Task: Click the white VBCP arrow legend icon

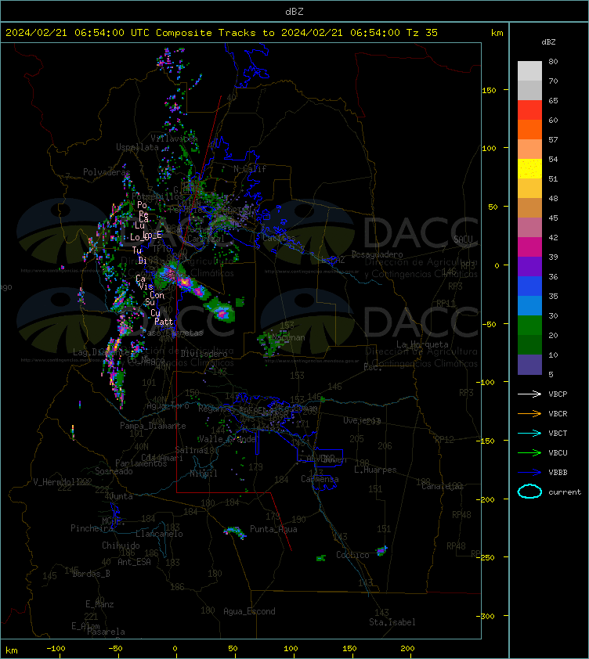Action: [529, 394]
